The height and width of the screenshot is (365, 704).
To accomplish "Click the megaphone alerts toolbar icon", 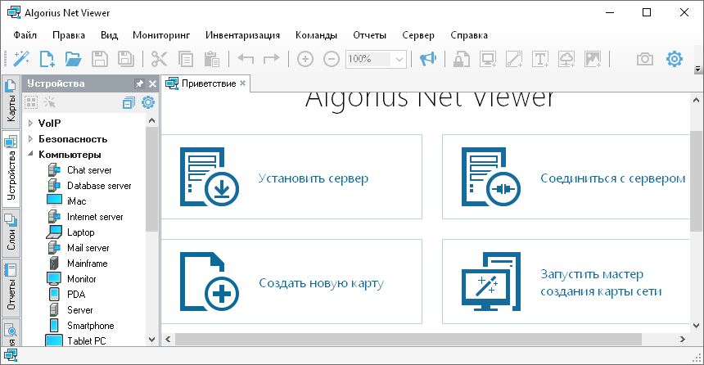I will 427,59.
